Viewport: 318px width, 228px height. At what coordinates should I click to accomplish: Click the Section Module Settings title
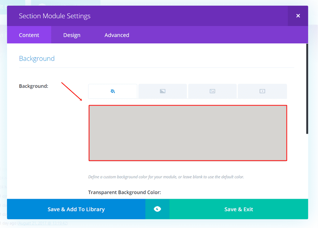55,16
